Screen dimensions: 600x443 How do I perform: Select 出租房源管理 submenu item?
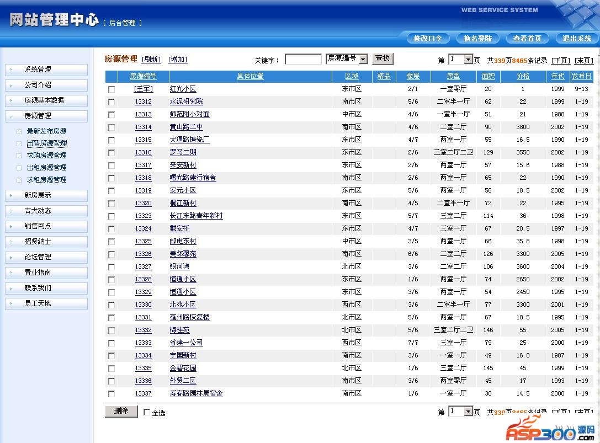(47, 168)
